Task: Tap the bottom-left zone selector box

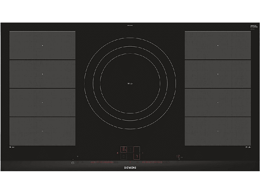Action: tap(124, 156)
